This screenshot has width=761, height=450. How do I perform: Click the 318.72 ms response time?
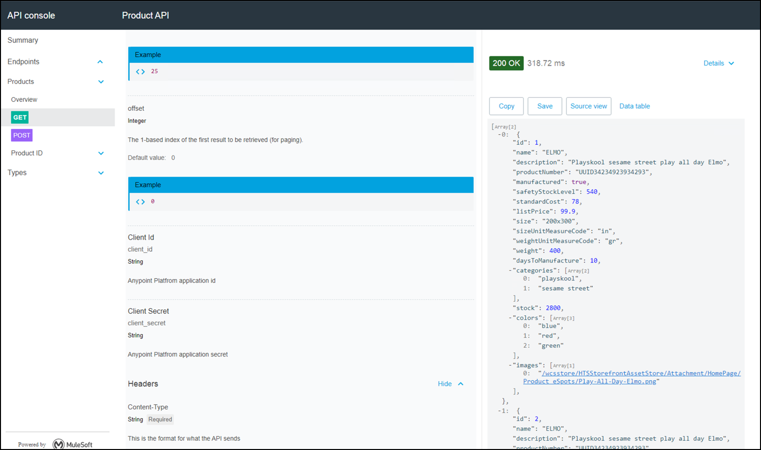546,63
